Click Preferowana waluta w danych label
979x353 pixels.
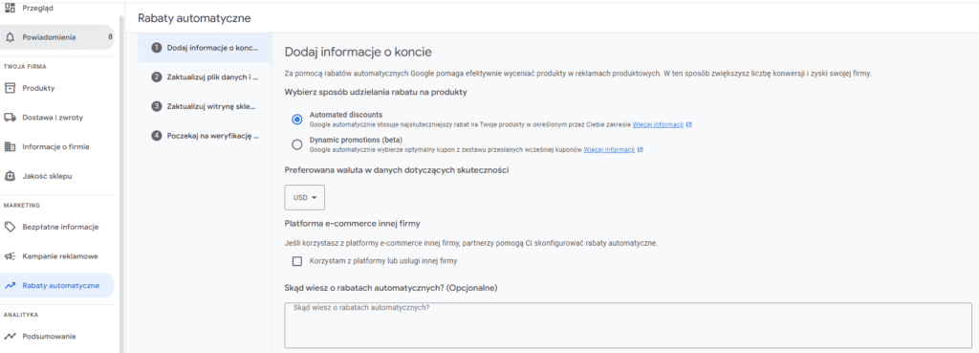pos(397,170)
